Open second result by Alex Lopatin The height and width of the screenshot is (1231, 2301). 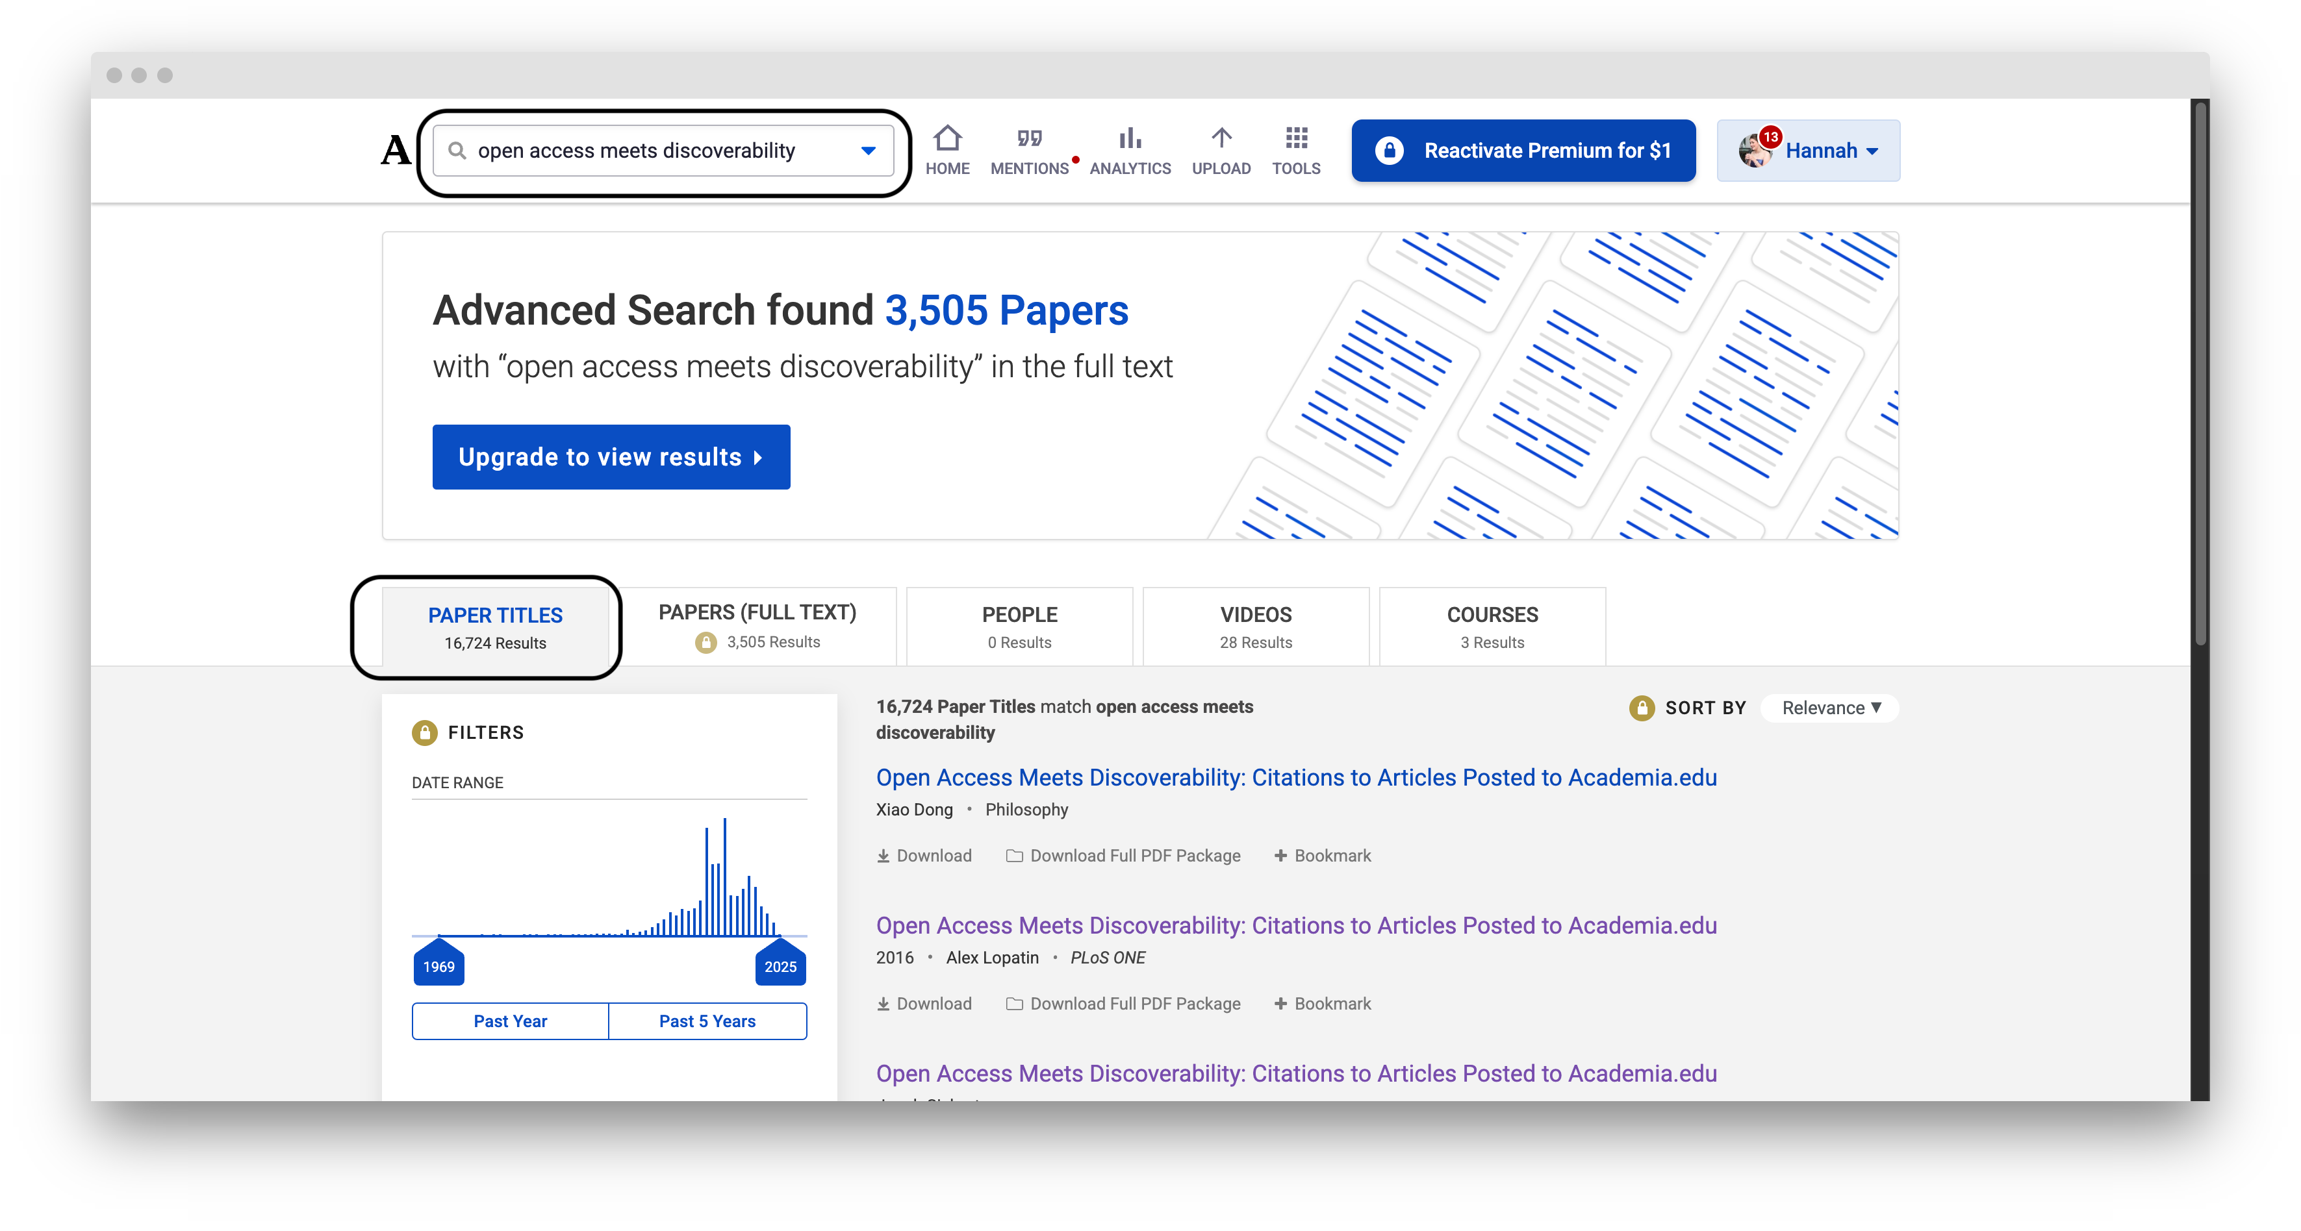(1296, 926)
